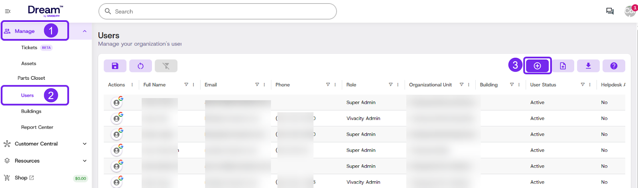The height and width of the screenshot is (188, 638).
Task: Click the last row's Google user icon
Action: [117, 182]
